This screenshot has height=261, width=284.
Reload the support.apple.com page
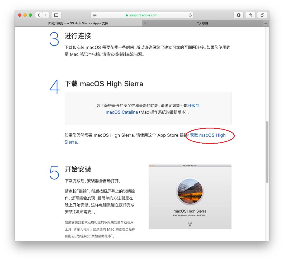[x=190, y=15]
